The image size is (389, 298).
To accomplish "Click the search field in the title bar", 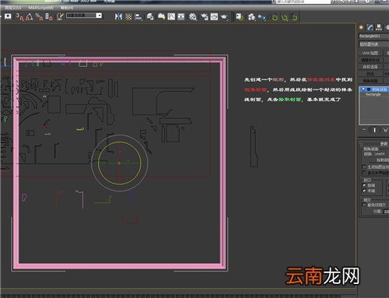I will [303, 2].
